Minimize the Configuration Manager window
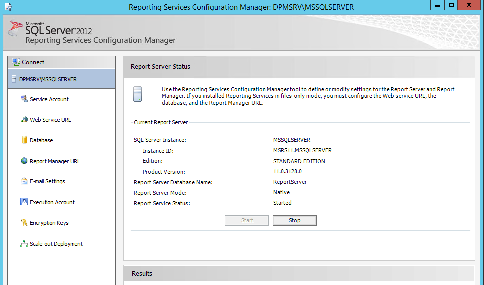484x285 pixels. [x=437, y=5]
